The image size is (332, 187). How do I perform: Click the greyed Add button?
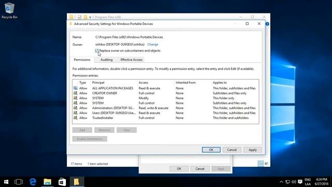click(82, 130)
